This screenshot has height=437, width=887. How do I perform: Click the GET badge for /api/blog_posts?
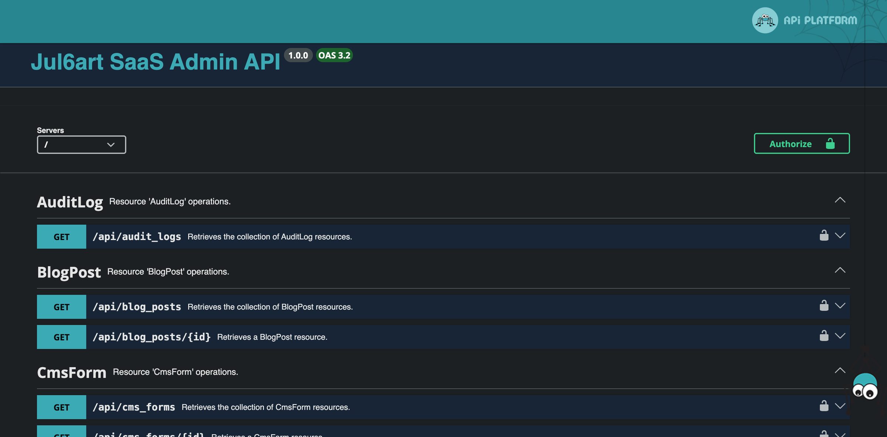tap(61, 307)
